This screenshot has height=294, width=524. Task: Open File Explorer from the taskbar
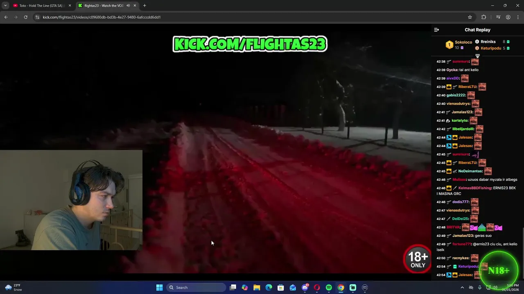click(257, 287)
